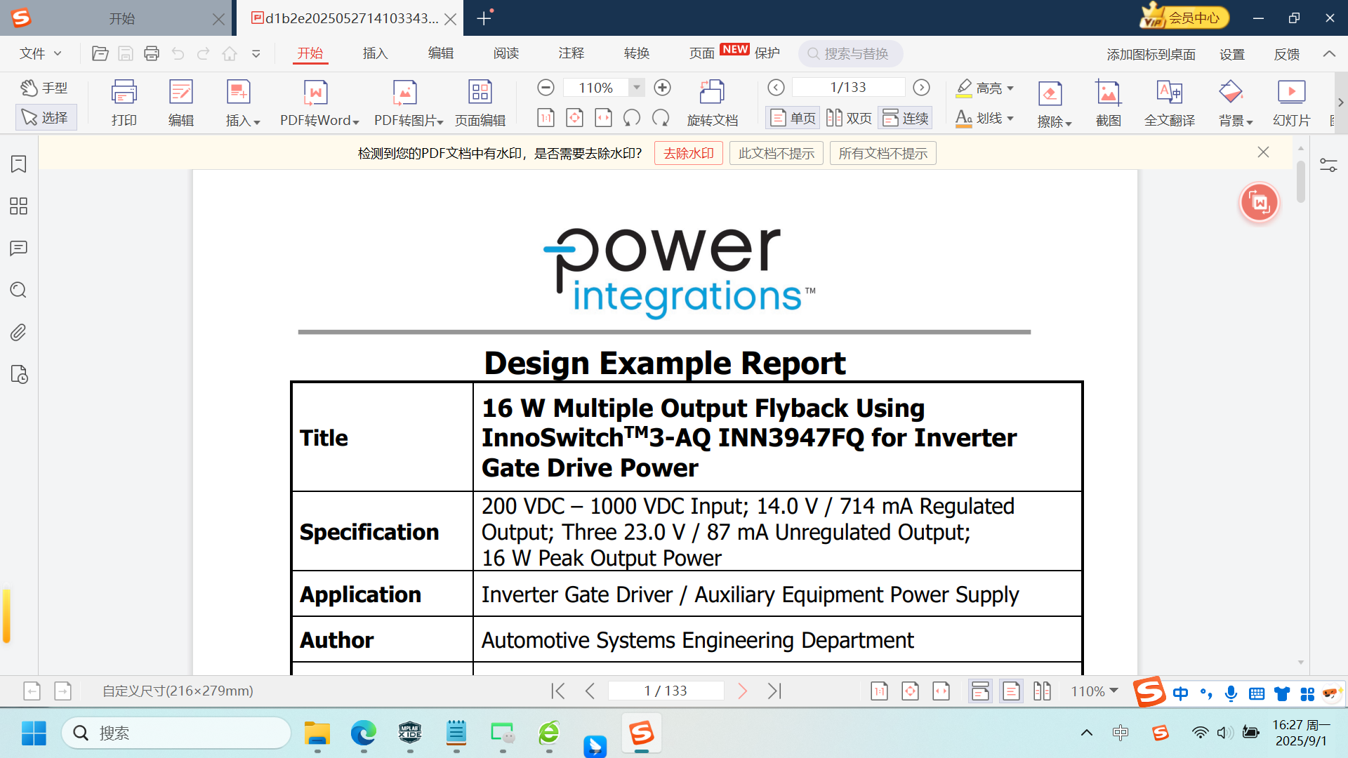Toggle continuous view in status bar
The image size is (1348, 758).
pos(980,691)
